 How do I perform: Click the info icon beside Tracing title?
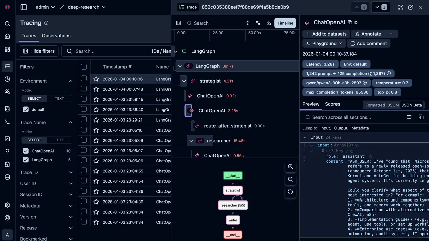pos(46,23)
